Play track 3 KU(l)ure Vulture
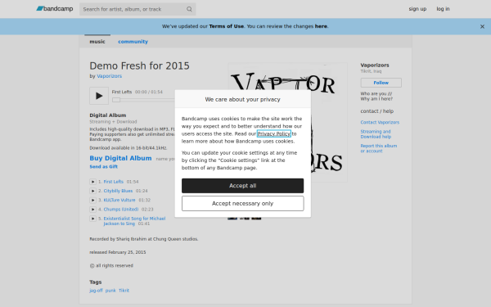Screen dimensions: 491x307 click(x=92, y=200)
